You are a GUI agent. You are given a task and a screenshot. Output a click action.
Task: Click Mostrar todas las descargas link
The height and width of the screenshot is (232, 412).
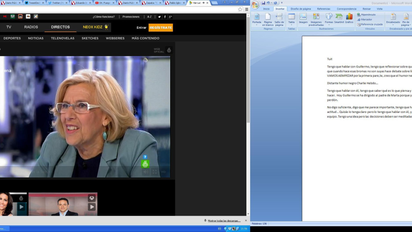click(224, 220)
